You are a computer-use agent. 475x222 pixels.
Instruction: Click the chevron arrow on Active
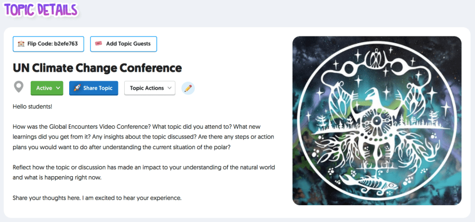click(x=57, y=88)
